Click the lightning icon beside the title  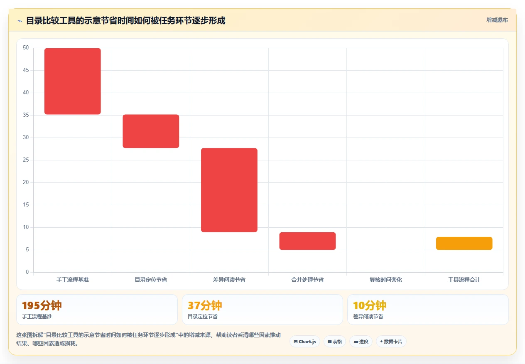[20, 20]
